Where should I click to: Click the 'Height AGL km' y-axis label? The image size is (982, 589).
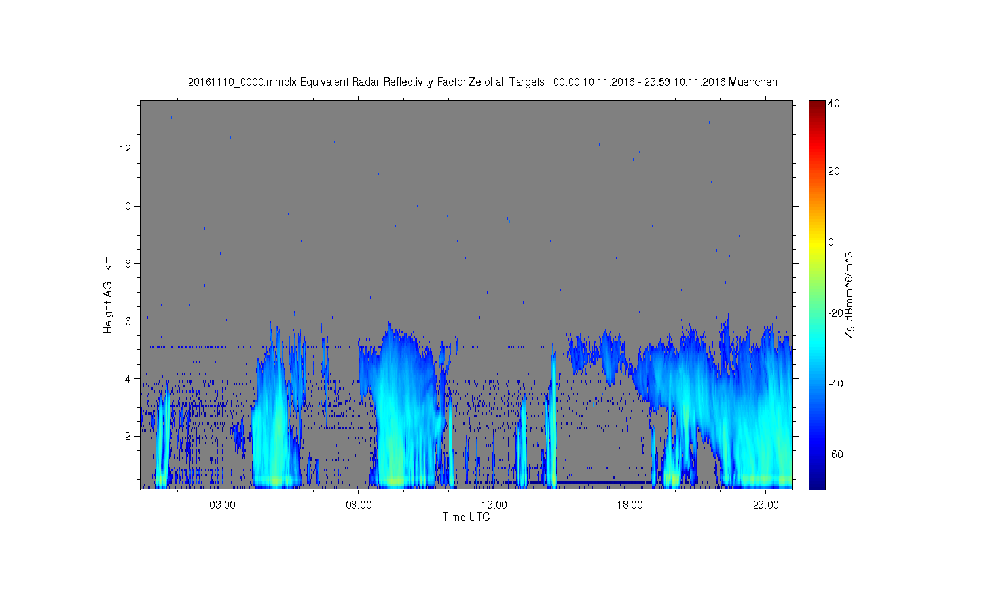click(107, 294)
